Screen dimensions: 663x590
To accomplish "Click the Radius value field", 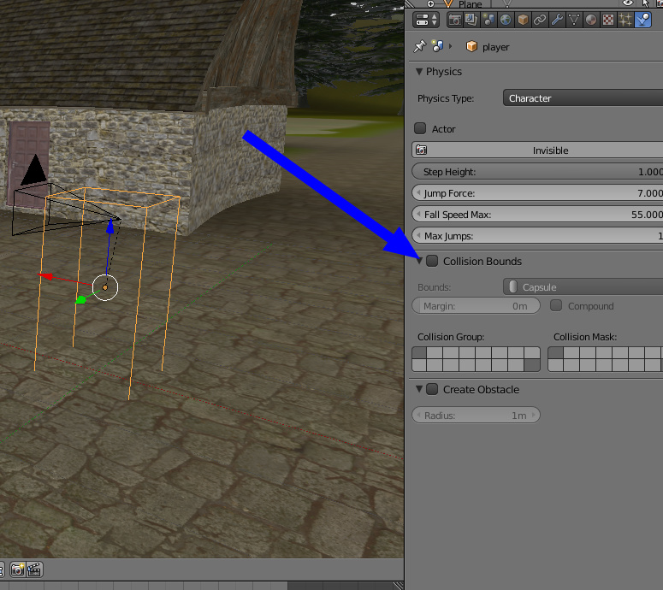I will coord(477,415).
